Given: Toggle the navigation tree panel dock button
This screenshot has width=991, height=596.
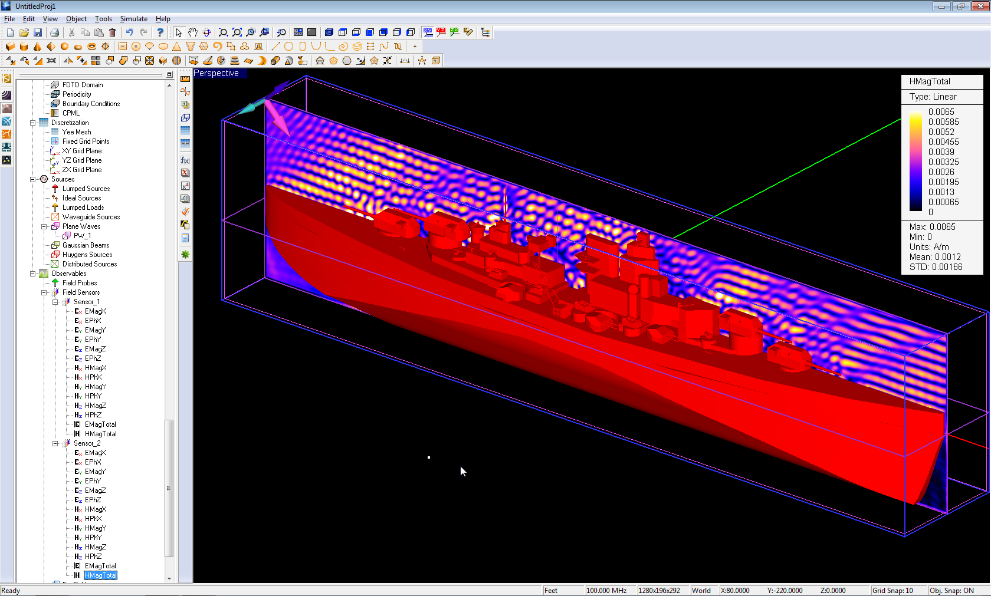Looking at the screenshot, I should click(169, 75).
